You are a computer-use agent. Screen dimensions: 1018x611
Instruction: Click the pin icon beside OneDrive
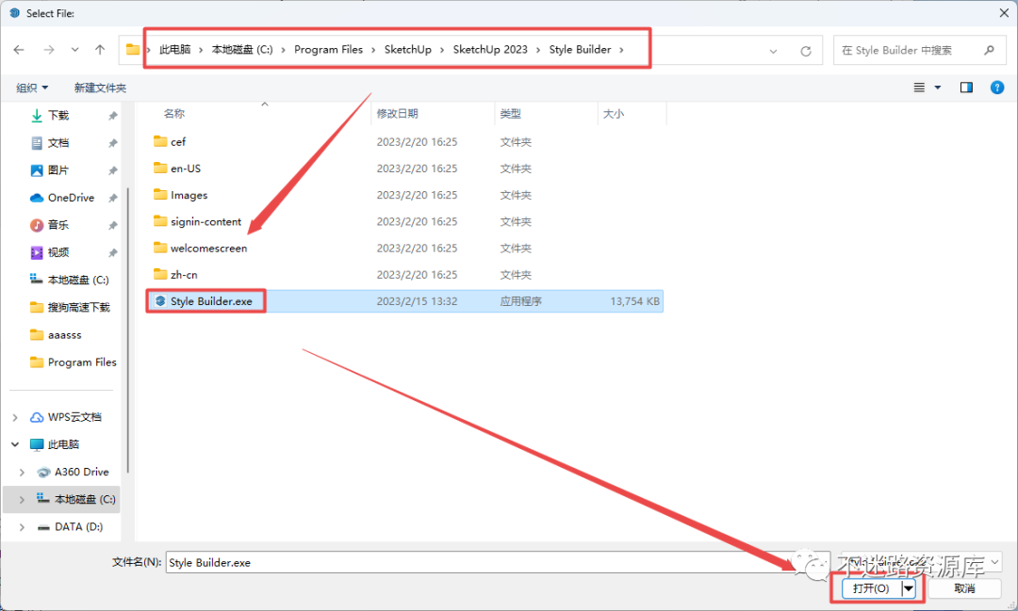[113, 197]
